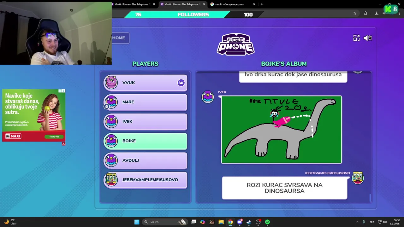The height and width of the screenshot is (227, 404).
Task: Click VVUK's pink monster avatar
Action: [x=111, y=82]
